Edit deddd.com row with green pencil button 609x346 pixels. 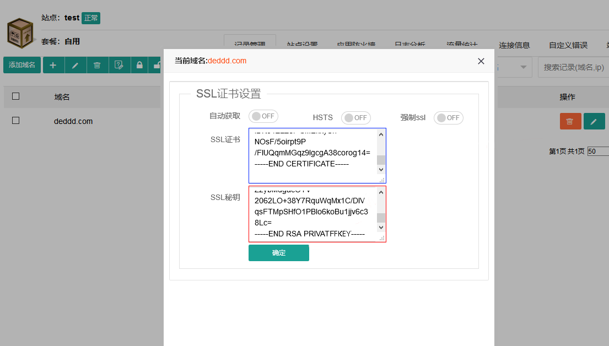[x=594, y=121]
